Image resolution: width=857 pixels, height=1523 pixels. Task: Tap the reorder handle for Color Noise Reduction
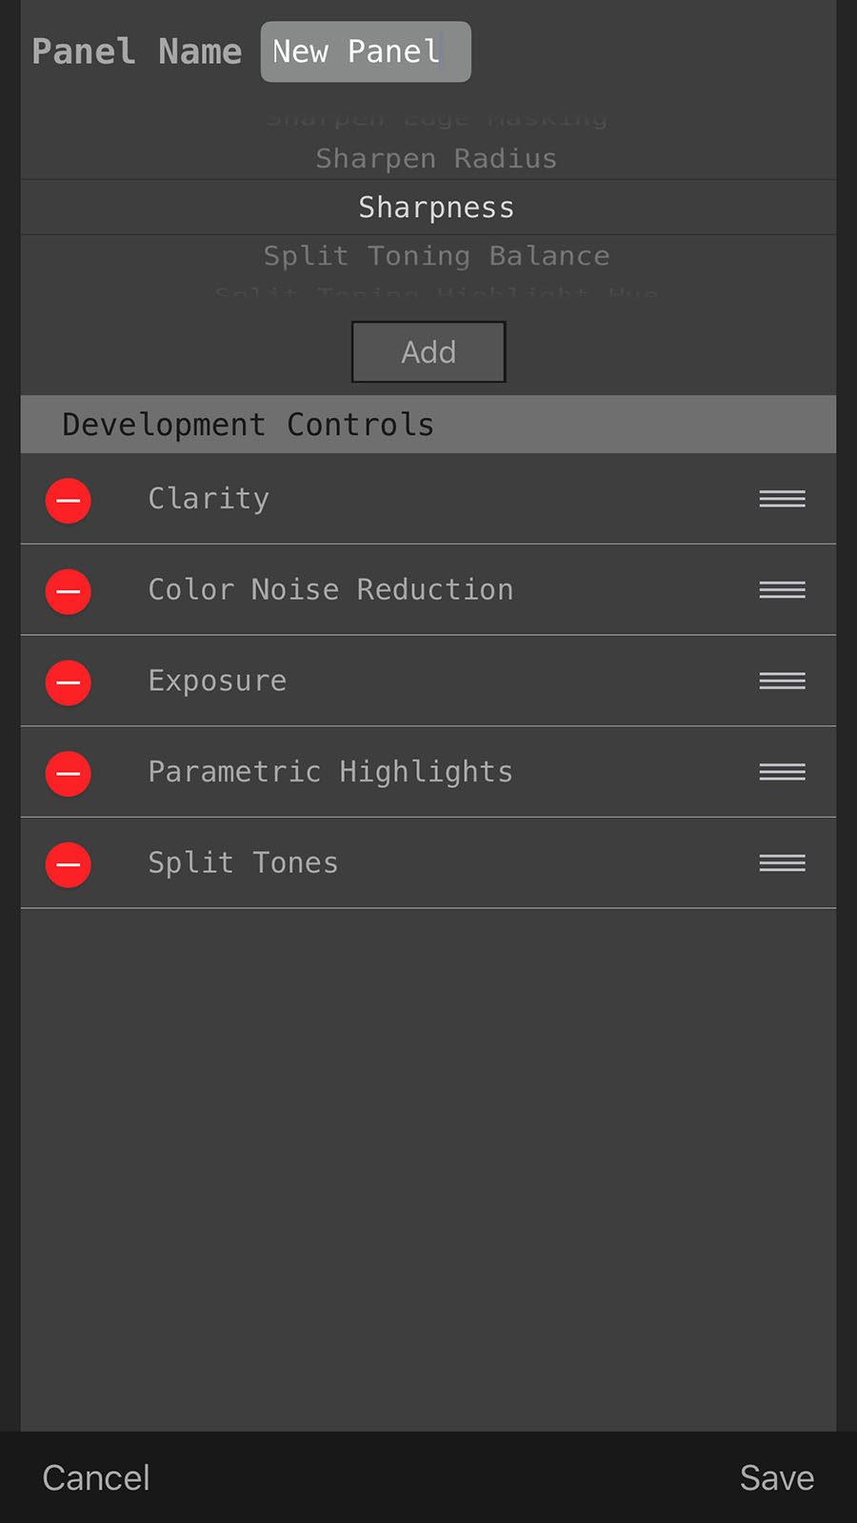(x=781, y=589)
